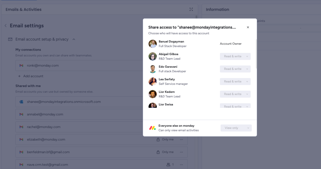Click Lior Kedem's avatar
The height and width of the screenshot is (169, 321).
point(153,94)
